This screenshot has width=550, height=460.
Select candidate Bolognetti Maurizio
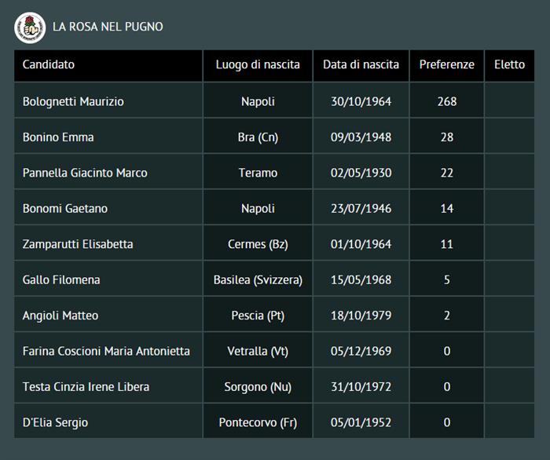[x=73, y=101]
